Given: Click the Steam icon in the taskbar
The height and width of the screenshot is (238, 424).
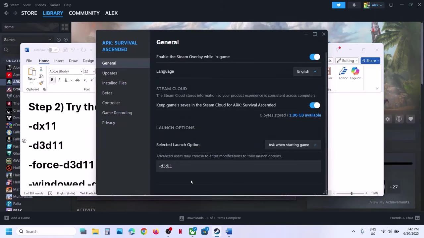Looking at the screenshot, I should point(217,231).
